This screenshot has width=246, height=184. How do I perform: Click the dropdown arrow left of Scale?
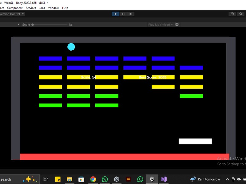[18, 25]
